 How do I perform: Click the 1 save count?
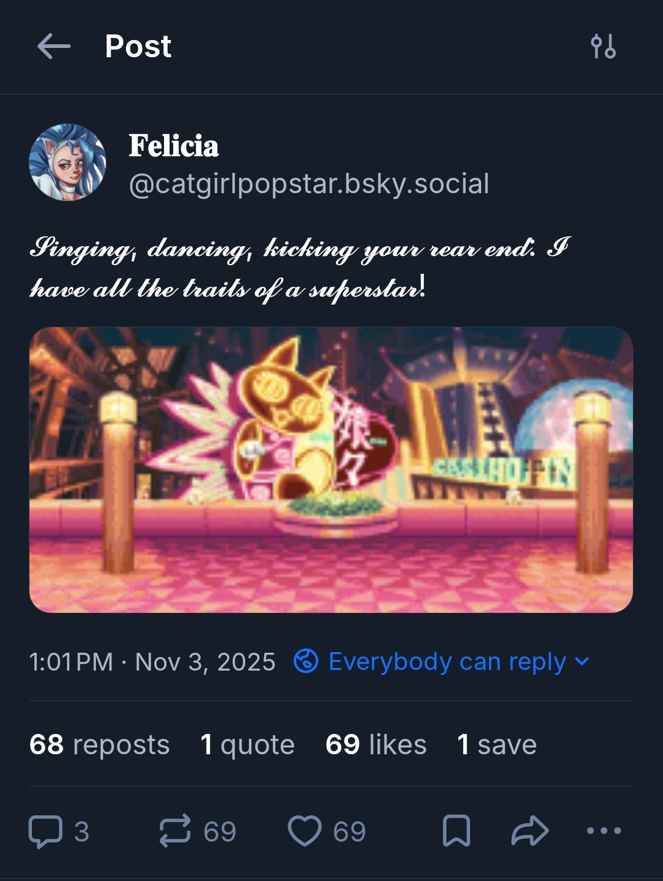tap(497, 744)
